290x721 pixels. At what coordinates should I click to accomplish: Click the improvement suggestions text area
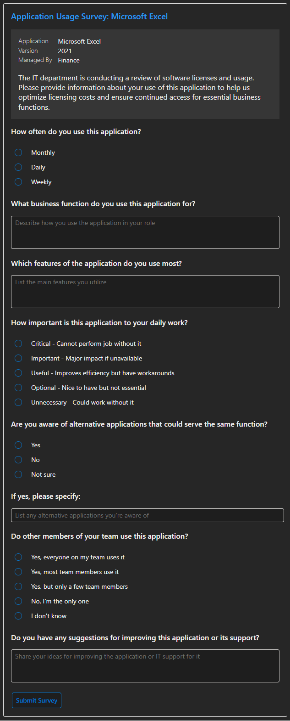(x=145, y=666)
